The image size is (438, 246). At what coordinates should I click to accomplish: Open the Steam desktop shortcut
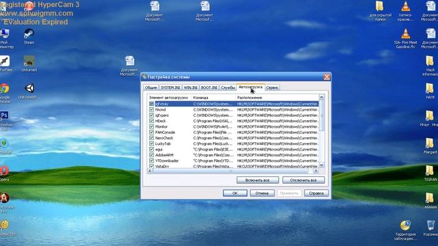(29, 36)
